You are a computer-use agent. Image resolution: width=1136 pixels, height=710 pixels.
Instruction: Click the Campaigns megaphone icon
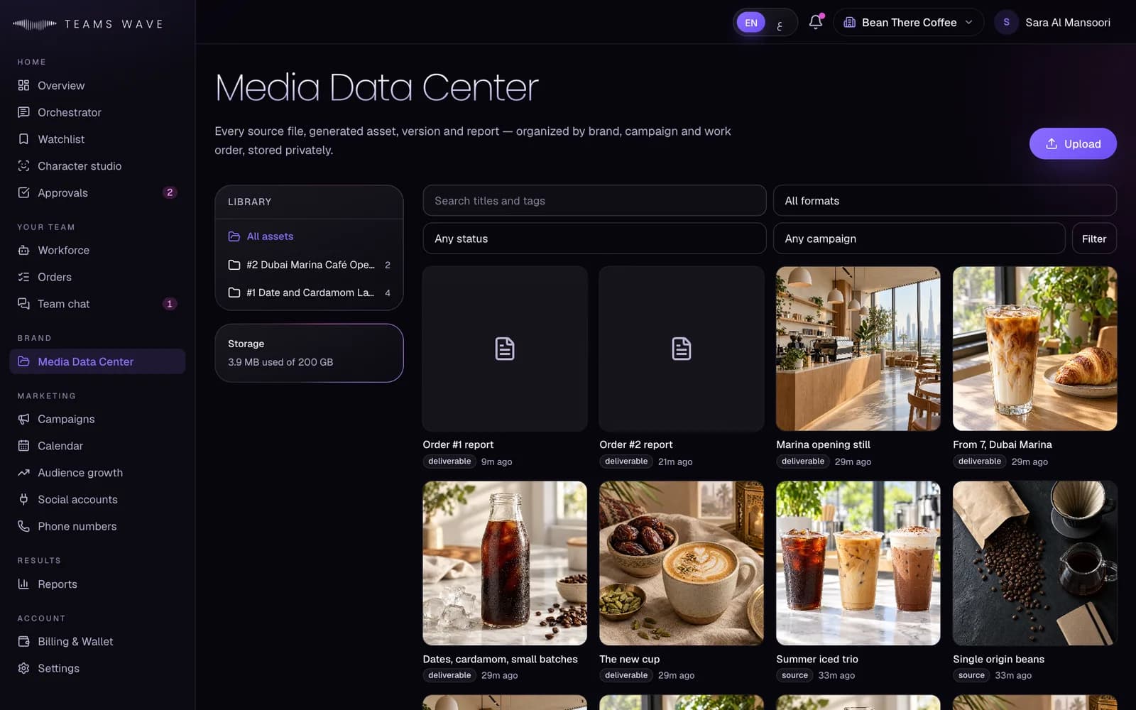click(23, 419)
